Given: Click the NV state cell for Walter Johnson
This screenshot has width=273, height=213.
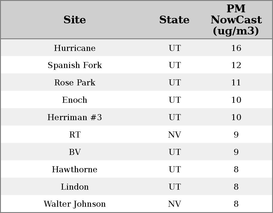Looking at the screenshot, I should click(x=175, y=204).
